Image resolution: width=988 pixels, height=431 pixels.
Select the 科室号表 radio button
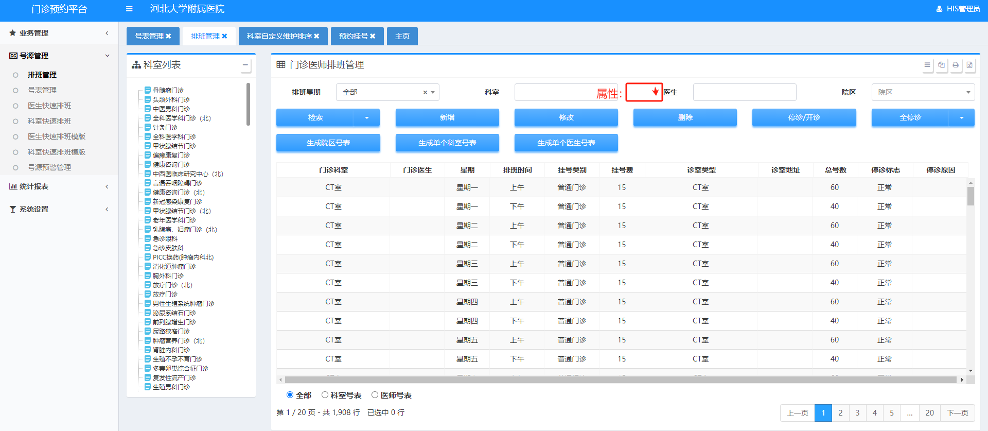[x=325, y=395]
